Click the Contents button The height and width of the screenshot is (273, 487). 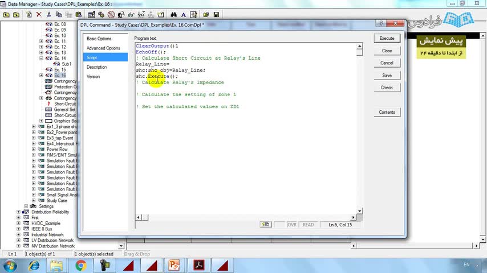pos(387,112)
